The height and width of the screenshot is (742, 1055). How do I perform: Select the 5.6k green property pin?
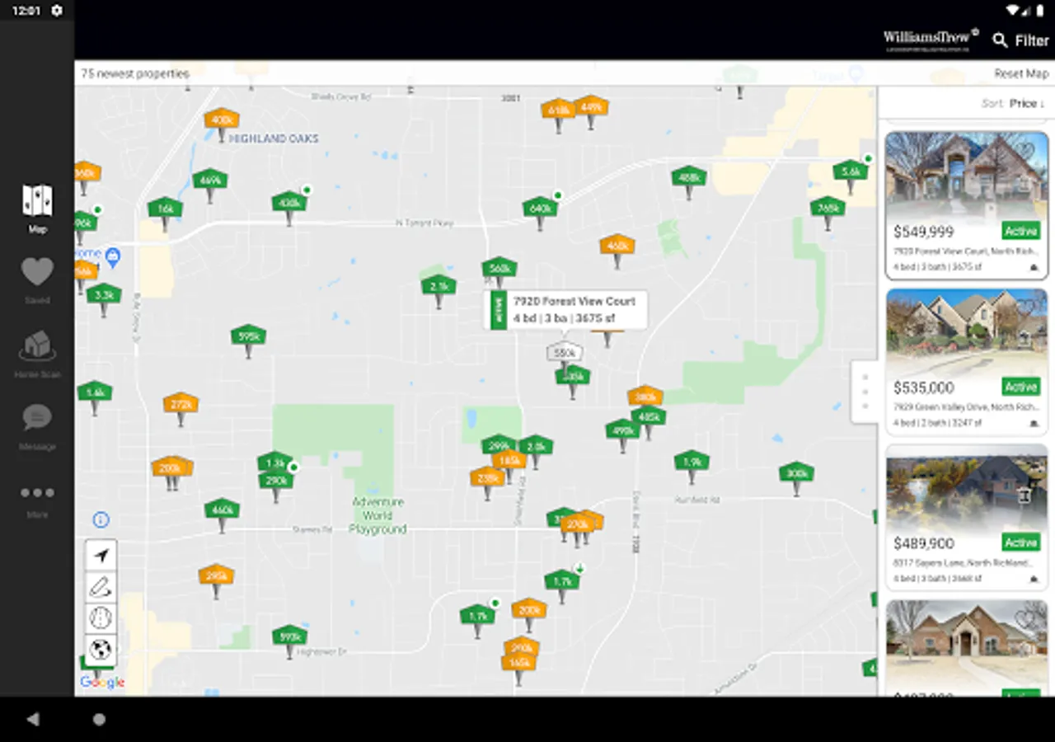(850, 171)
